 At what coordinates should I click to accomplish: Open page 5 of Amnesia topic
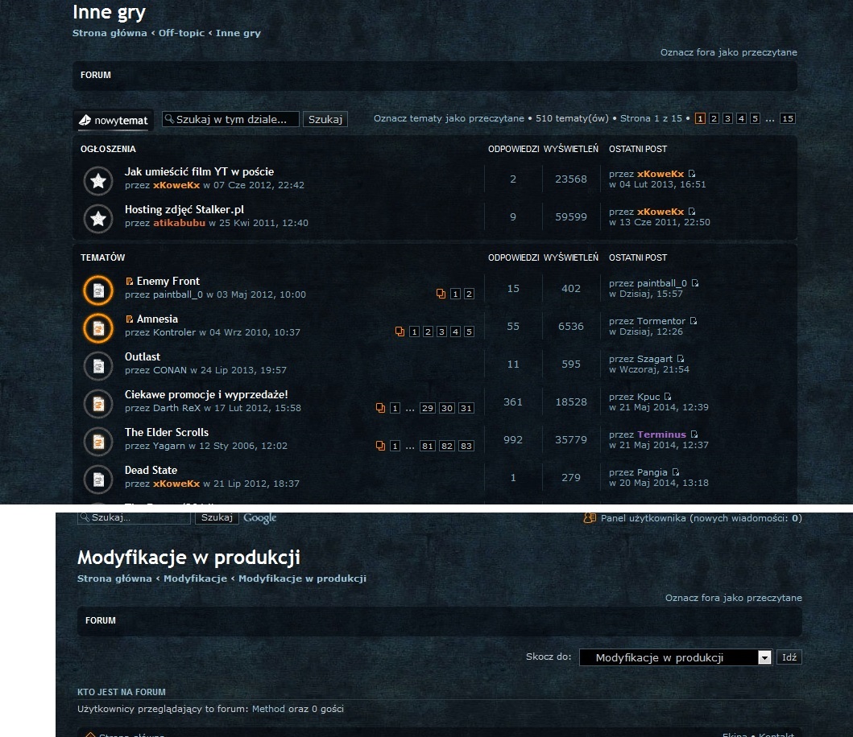pyautogui.click(x=469, y=331)
